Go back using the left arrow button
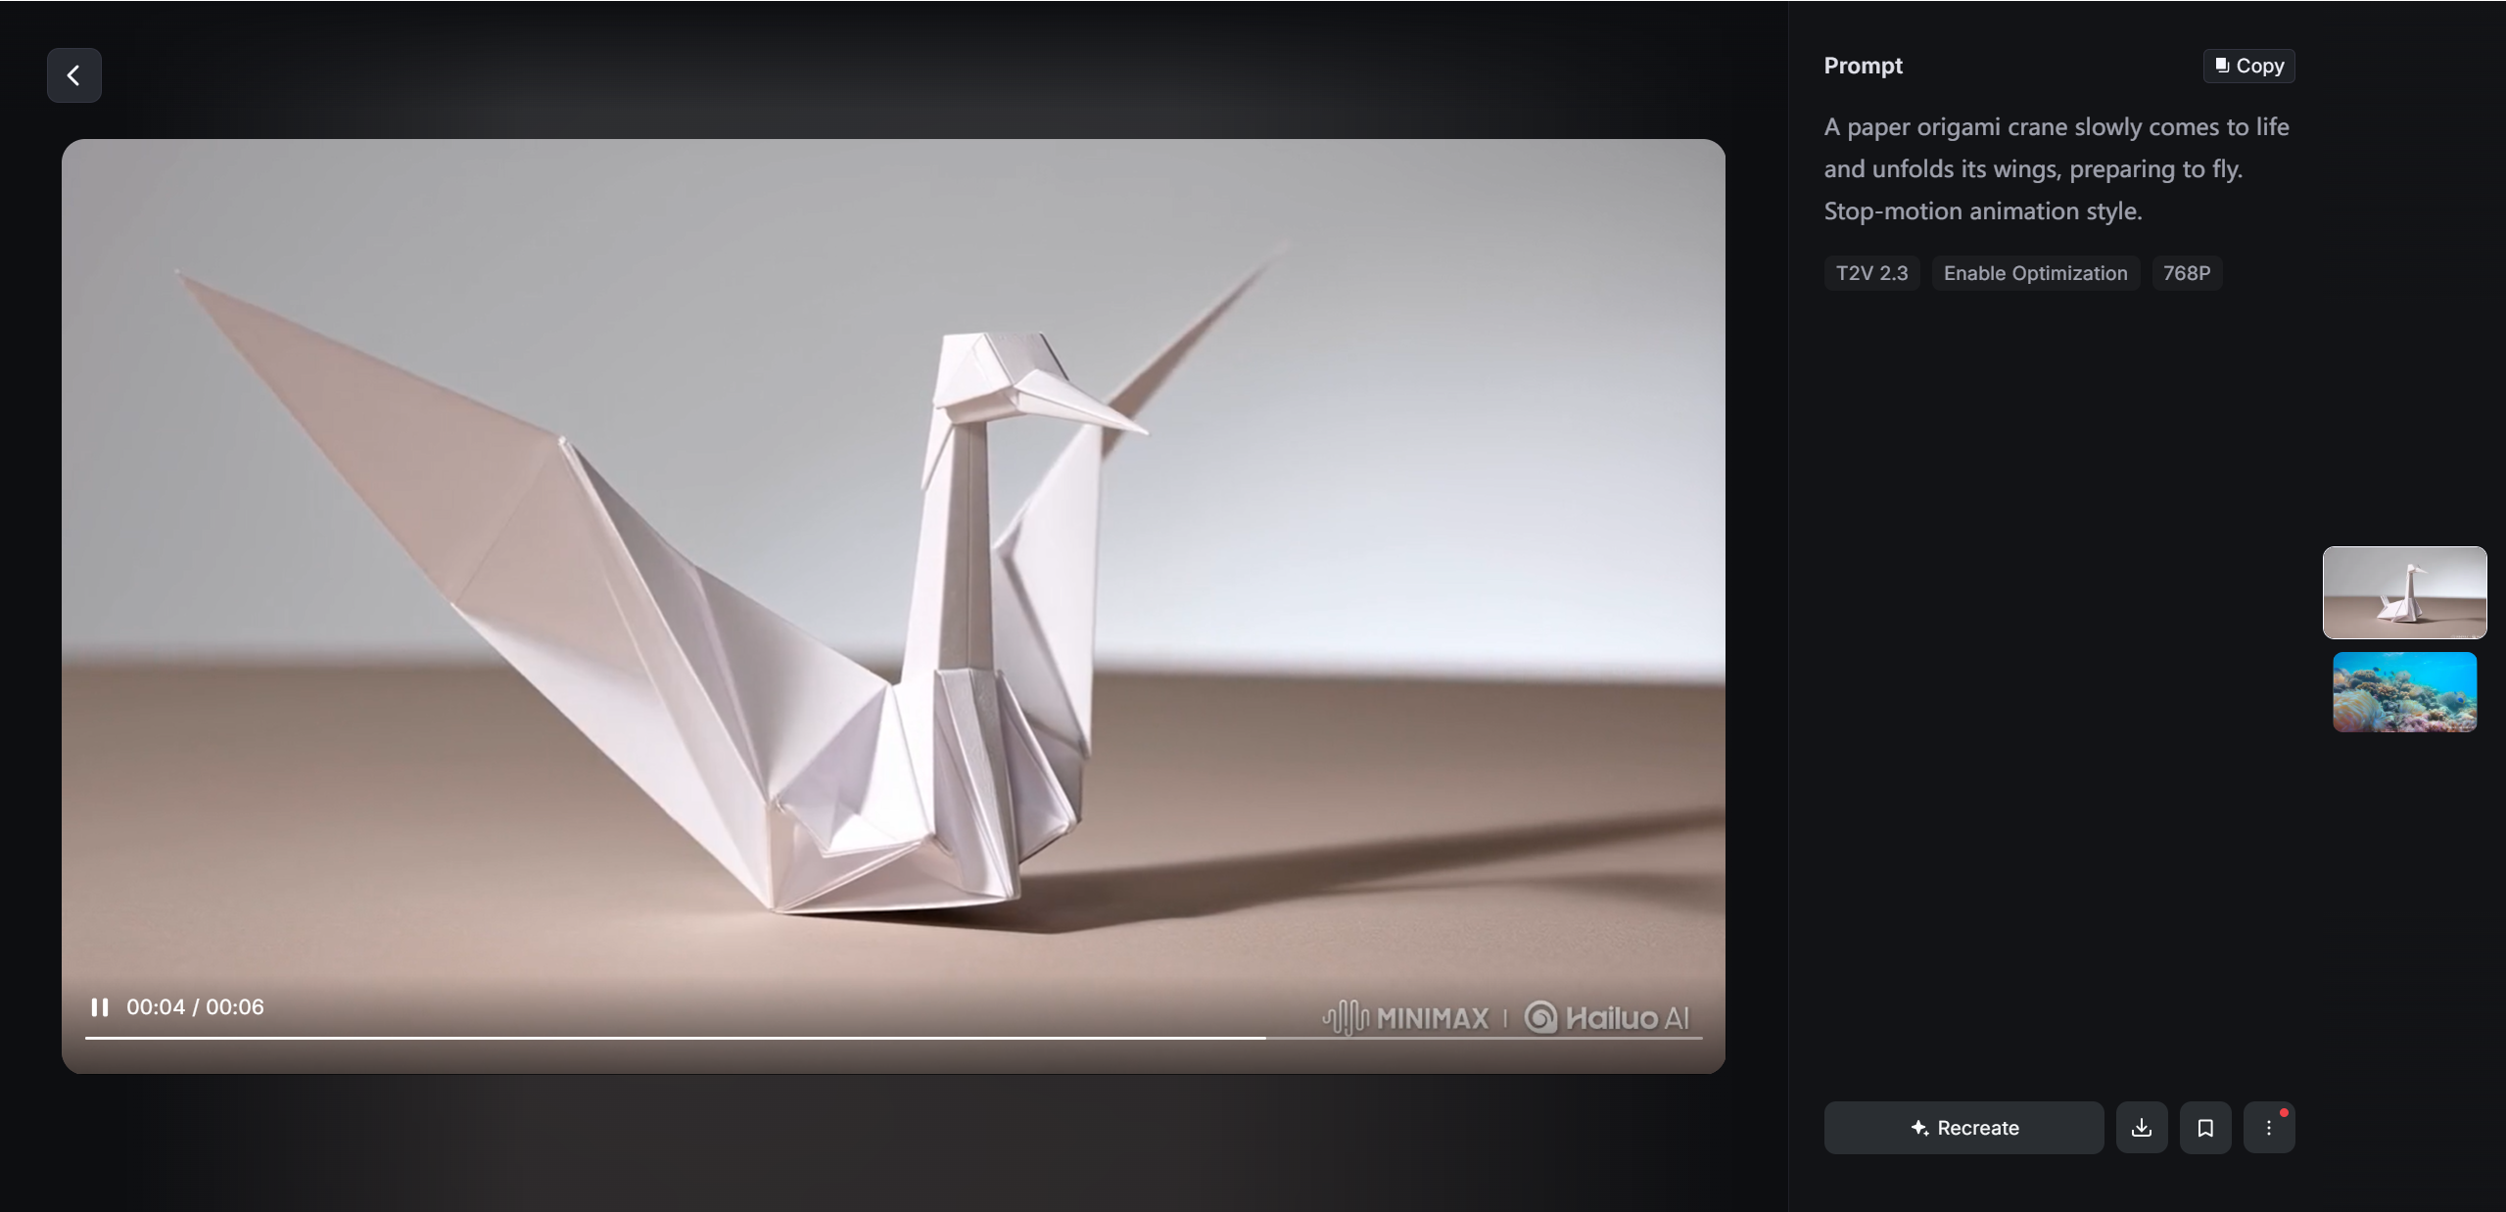This screenshot has width=2506, height=1212. click(73, 75)
